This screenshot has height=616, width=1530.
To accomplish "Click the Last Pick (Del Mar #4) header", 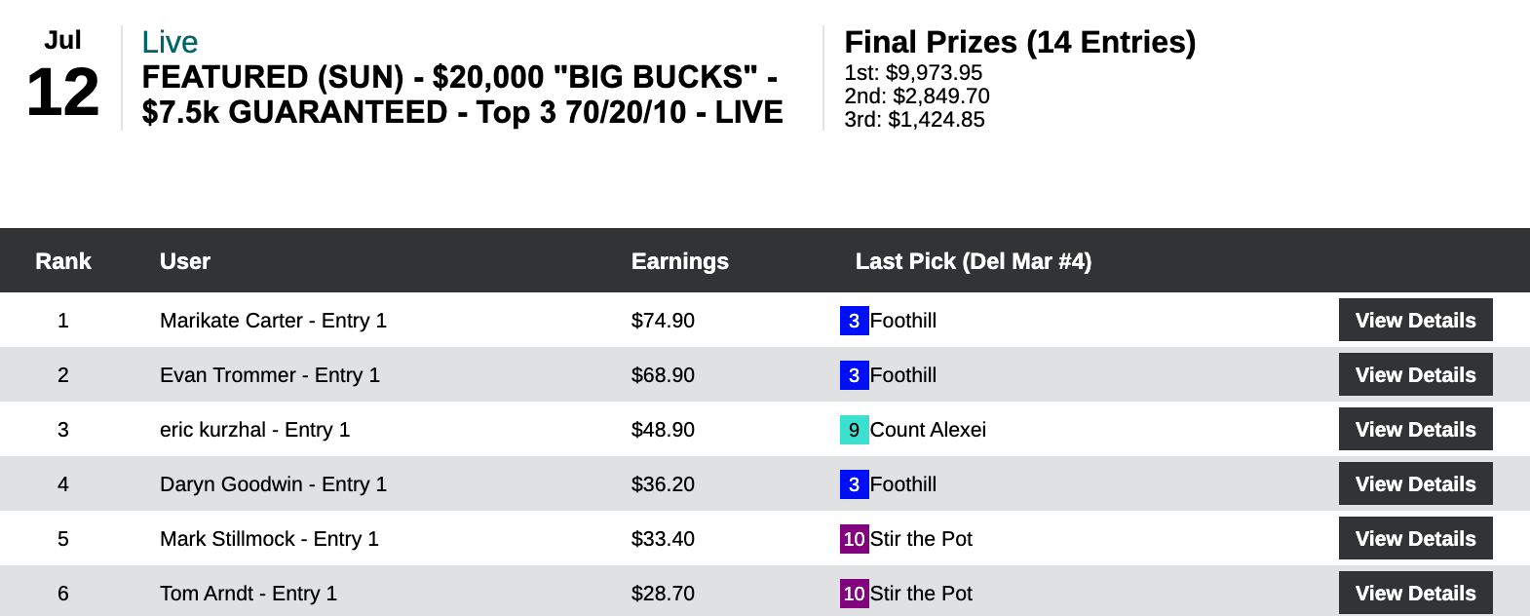I will coord(973,261).
